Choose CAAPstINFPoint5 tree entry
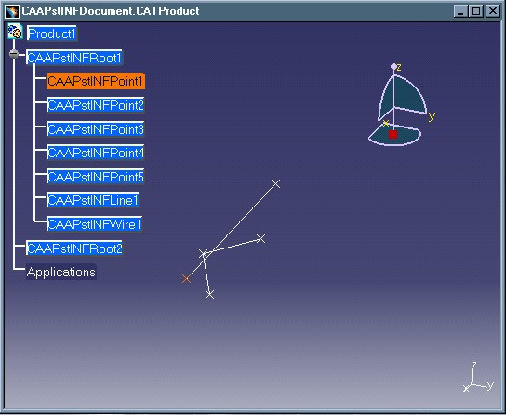The height and width of the screenshot is (415, 506). [x=96, y=177]
